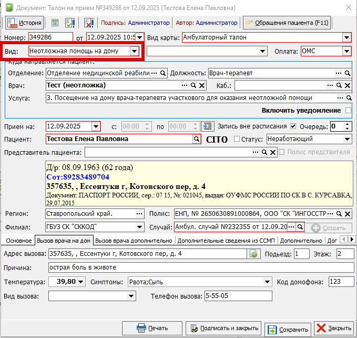Toggle the Запись вне расписания checkbox
Screen dimensions: 357x338
pos(293,126)
